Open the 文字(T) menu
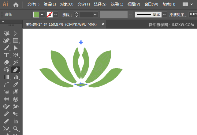The height and width of the screenshot is (135, 197). coord(84,4)
